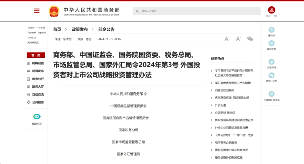
Task: Switch to the Español version
Action: click(42, 33)
